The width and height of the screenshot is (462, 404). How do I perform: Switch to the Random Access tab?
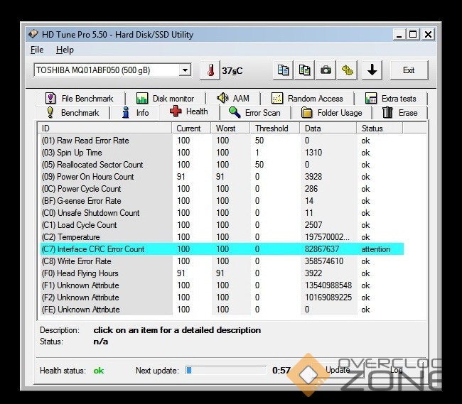click(x=307, y=98)
